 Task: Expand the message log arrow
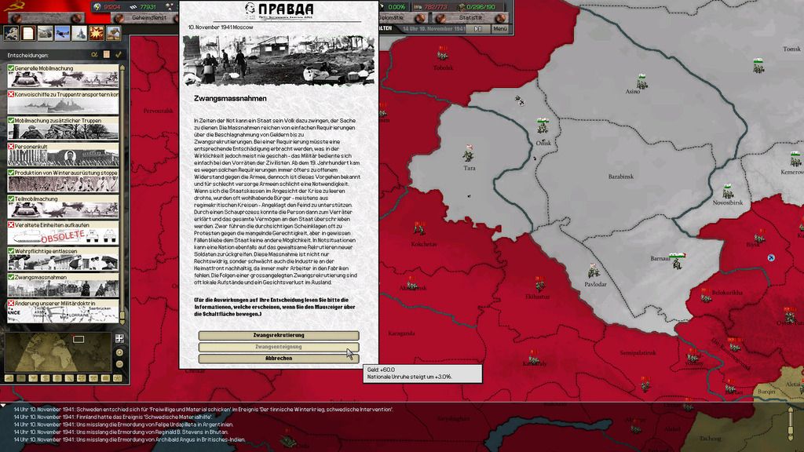point(4,406)
